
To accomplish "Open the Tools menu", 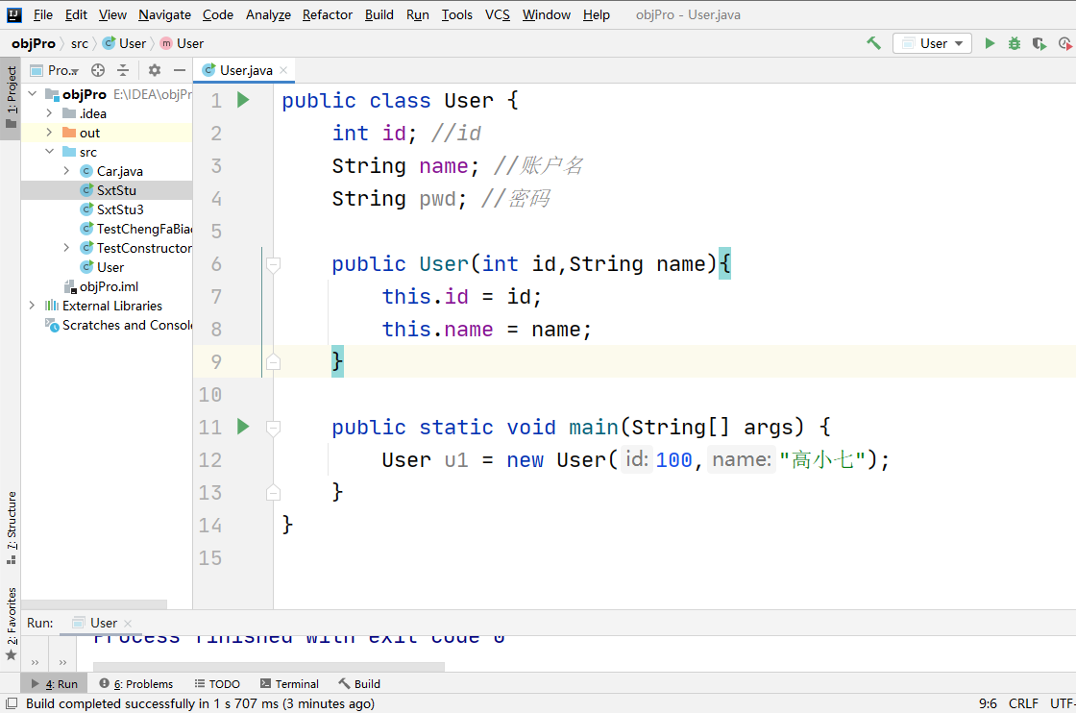I will pyautogui.click(x=457, y=14).
